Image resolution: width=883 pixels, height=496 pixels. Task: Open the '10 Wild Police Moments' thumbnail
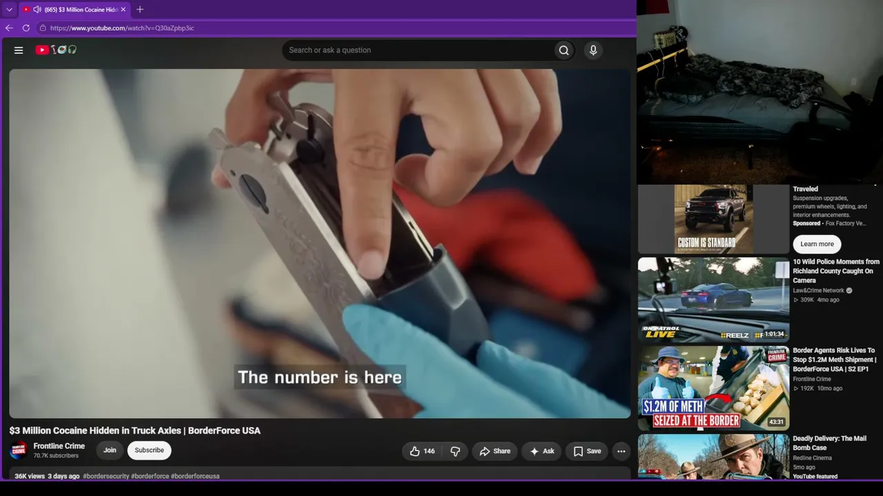point(713,300)
